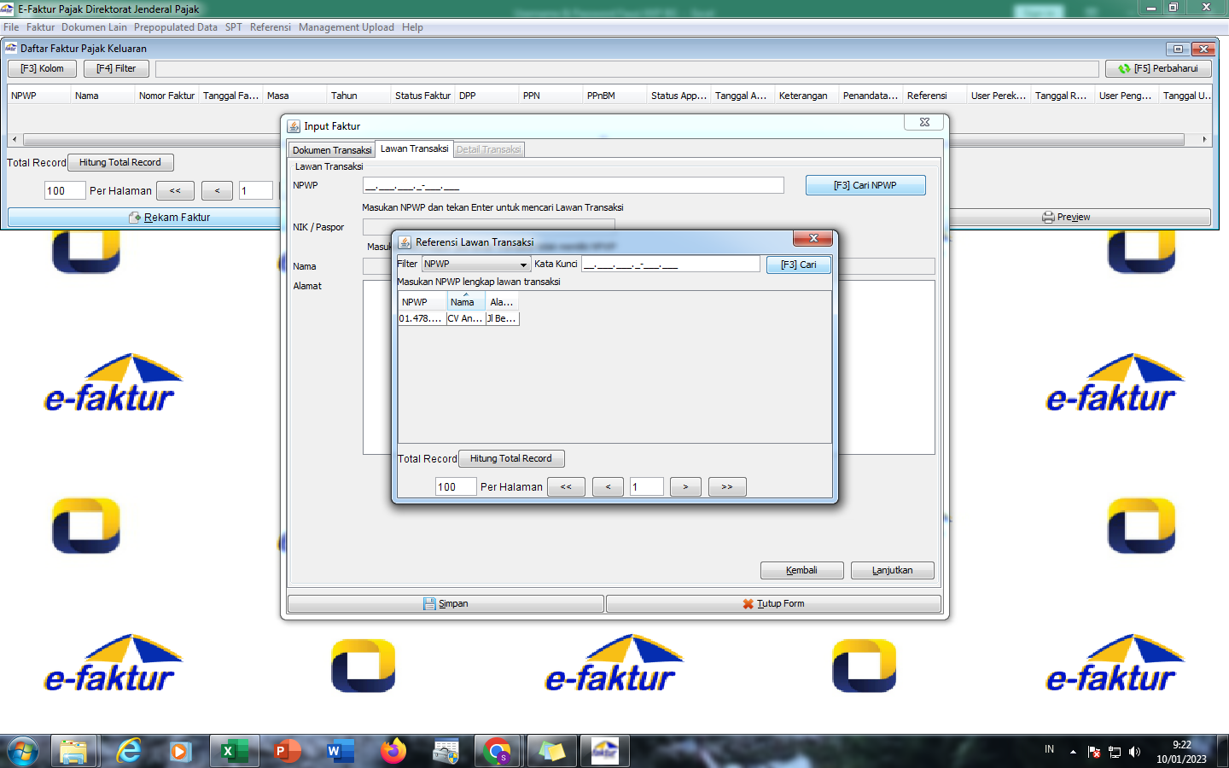This screenshot has width=1229, height=768.
Task: Click the [F3] Cari NPWP button
Action: pyautogui.click(x=865, y=185)
